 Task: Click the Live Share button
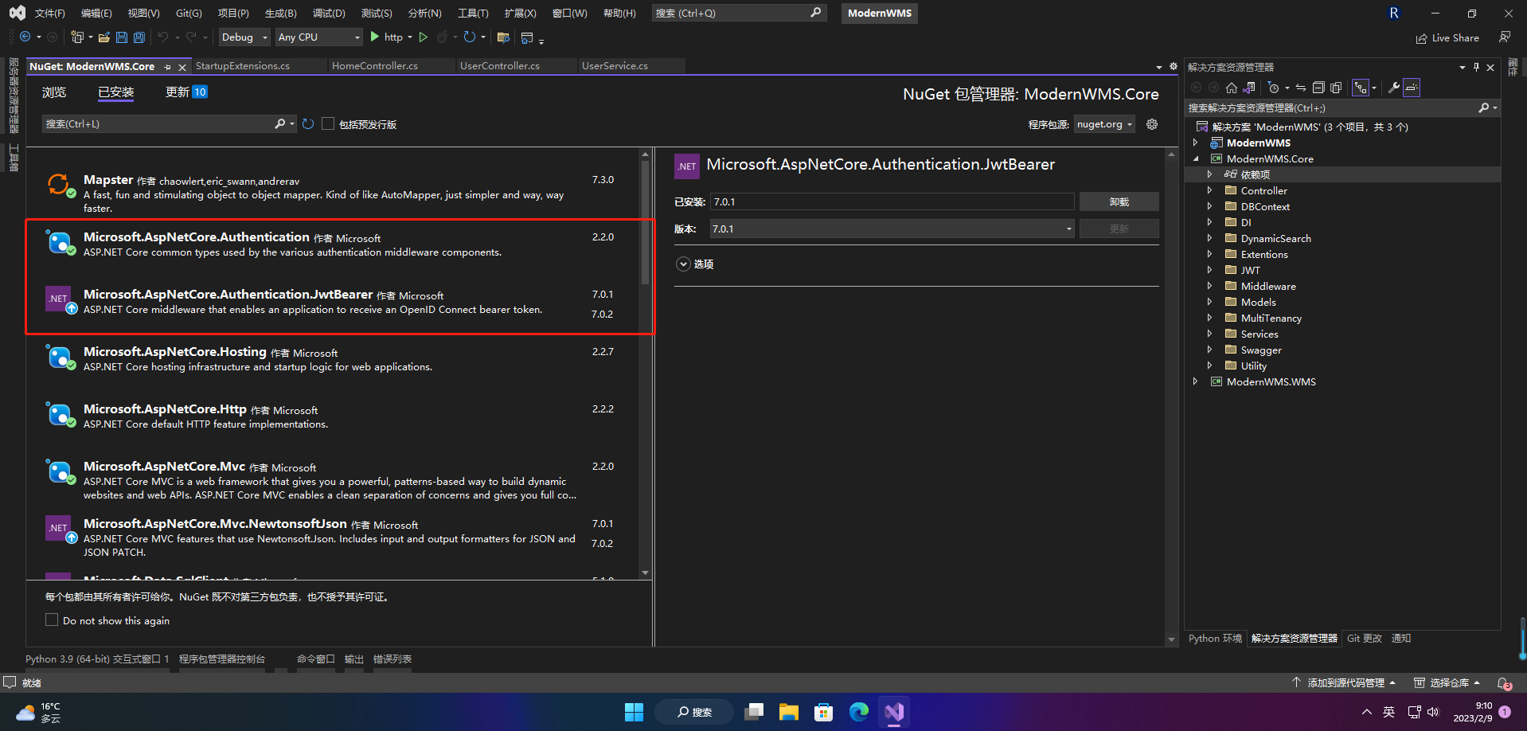click(1447, 37)
